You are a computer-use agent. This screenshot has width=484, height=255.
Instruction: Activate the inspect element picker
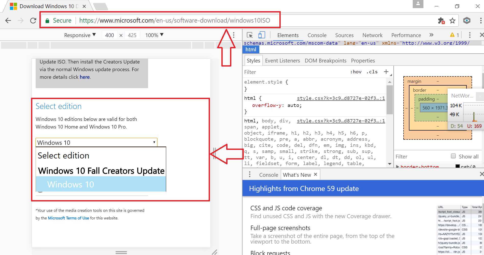(250, 35)
